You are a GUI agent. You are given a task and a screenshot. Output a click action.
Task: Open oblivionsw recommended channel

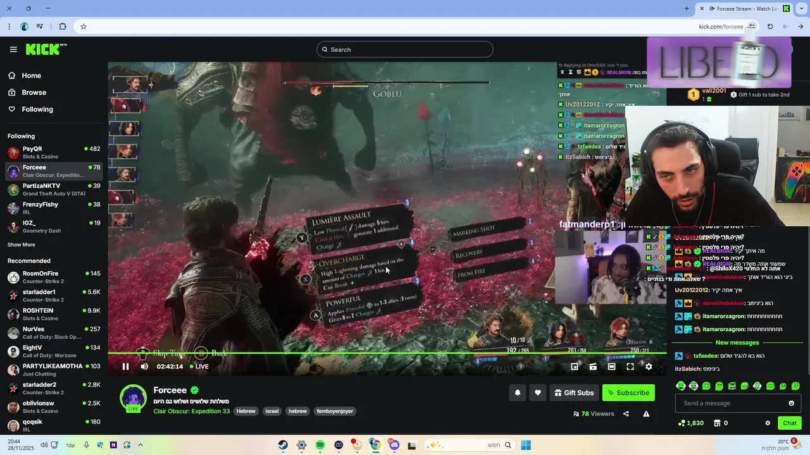click(54, 406)
